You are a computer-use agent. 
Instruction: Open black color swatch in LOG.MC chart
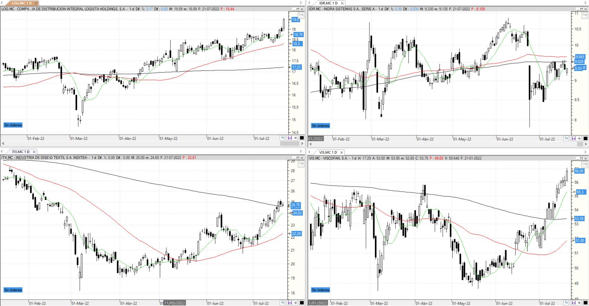pyautogui.click(x=302, y=138)
